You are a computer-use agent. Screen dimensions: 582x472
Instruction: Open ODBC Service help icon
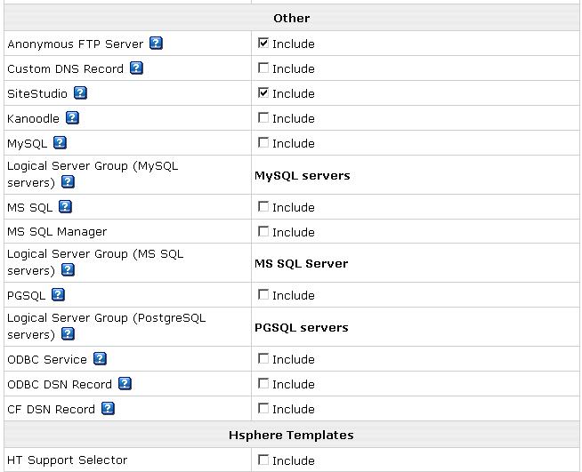100,358
